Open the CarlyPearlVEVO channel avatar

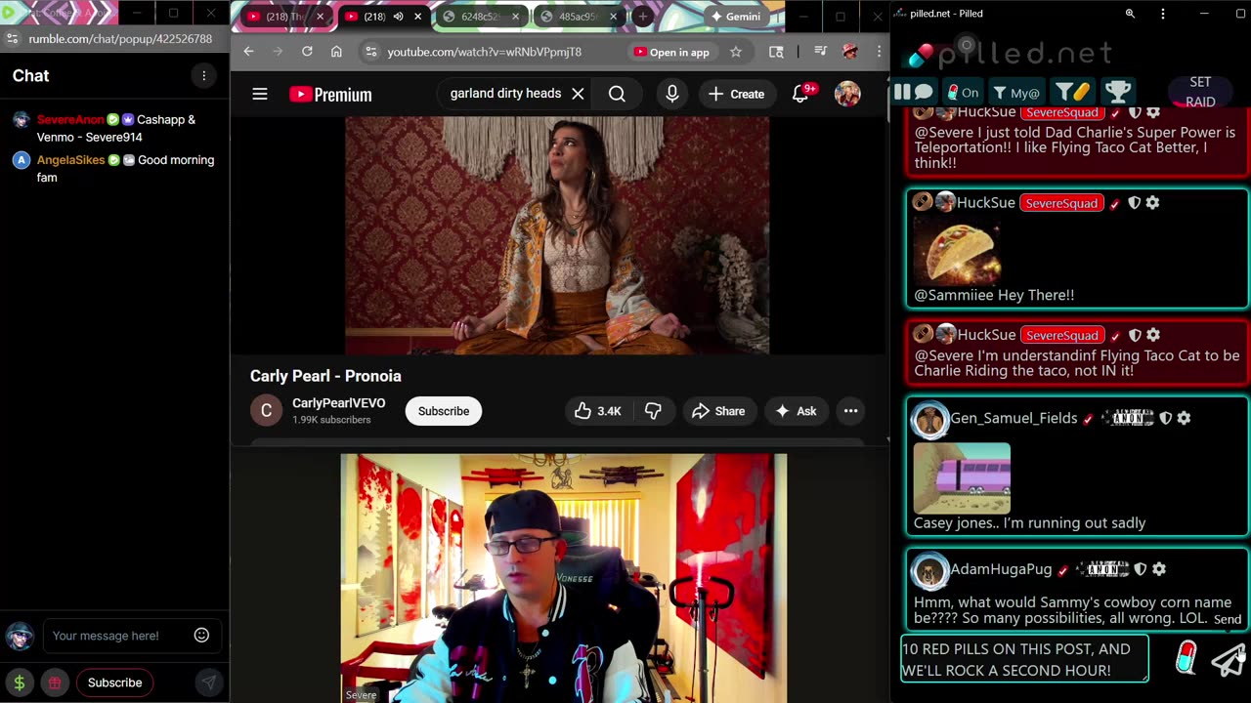(x=266, y=411)
